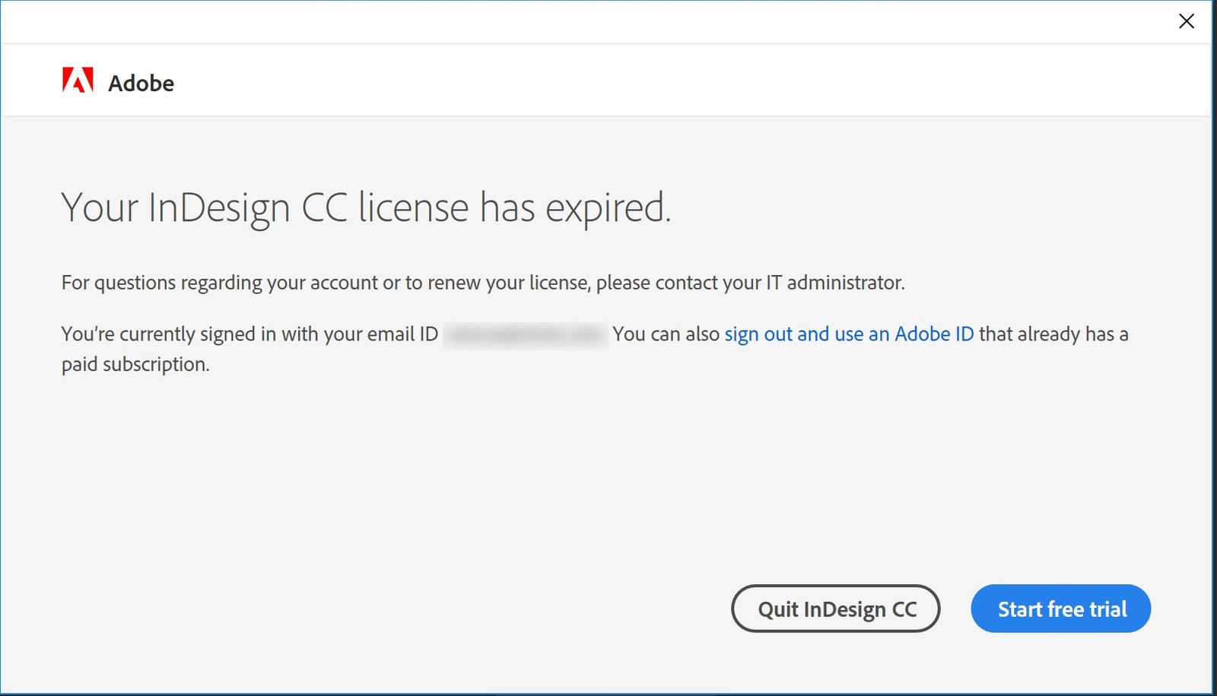The height and width of the screenshot is (696, 1217).
Task: Click the blurred email ID
Action: 525,334
